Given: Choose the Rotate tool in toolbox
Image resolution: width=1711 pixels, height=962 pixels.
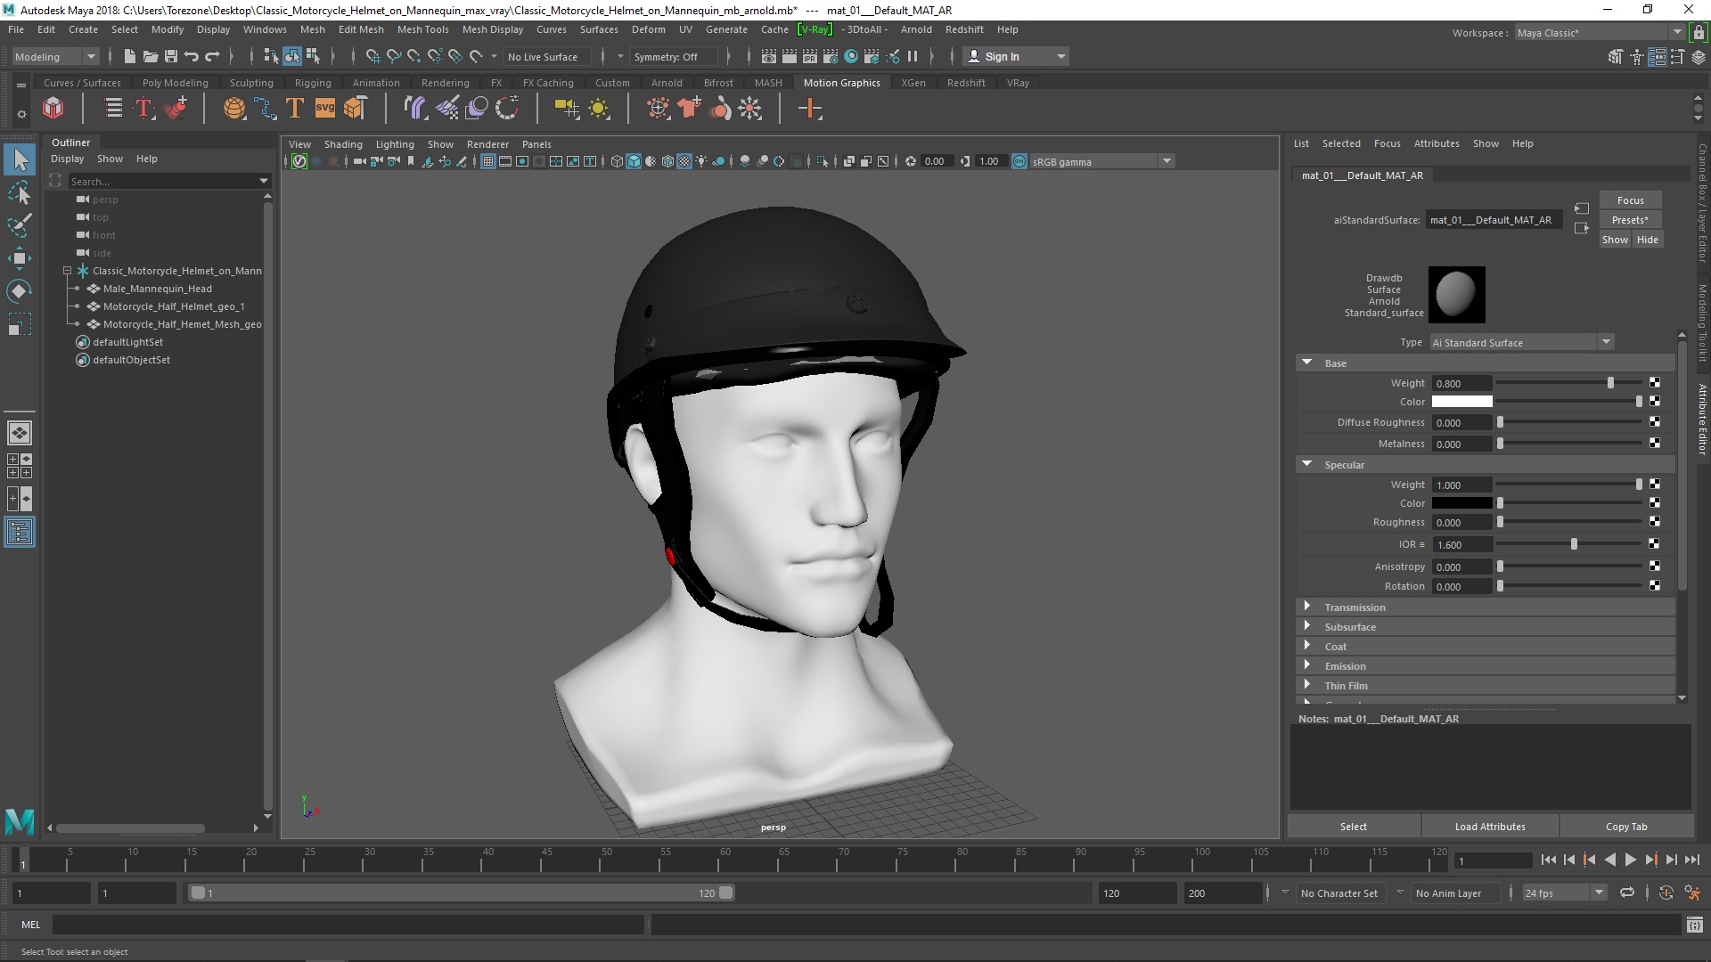Looking at the screenshot, I should click(x=20, y=291).
